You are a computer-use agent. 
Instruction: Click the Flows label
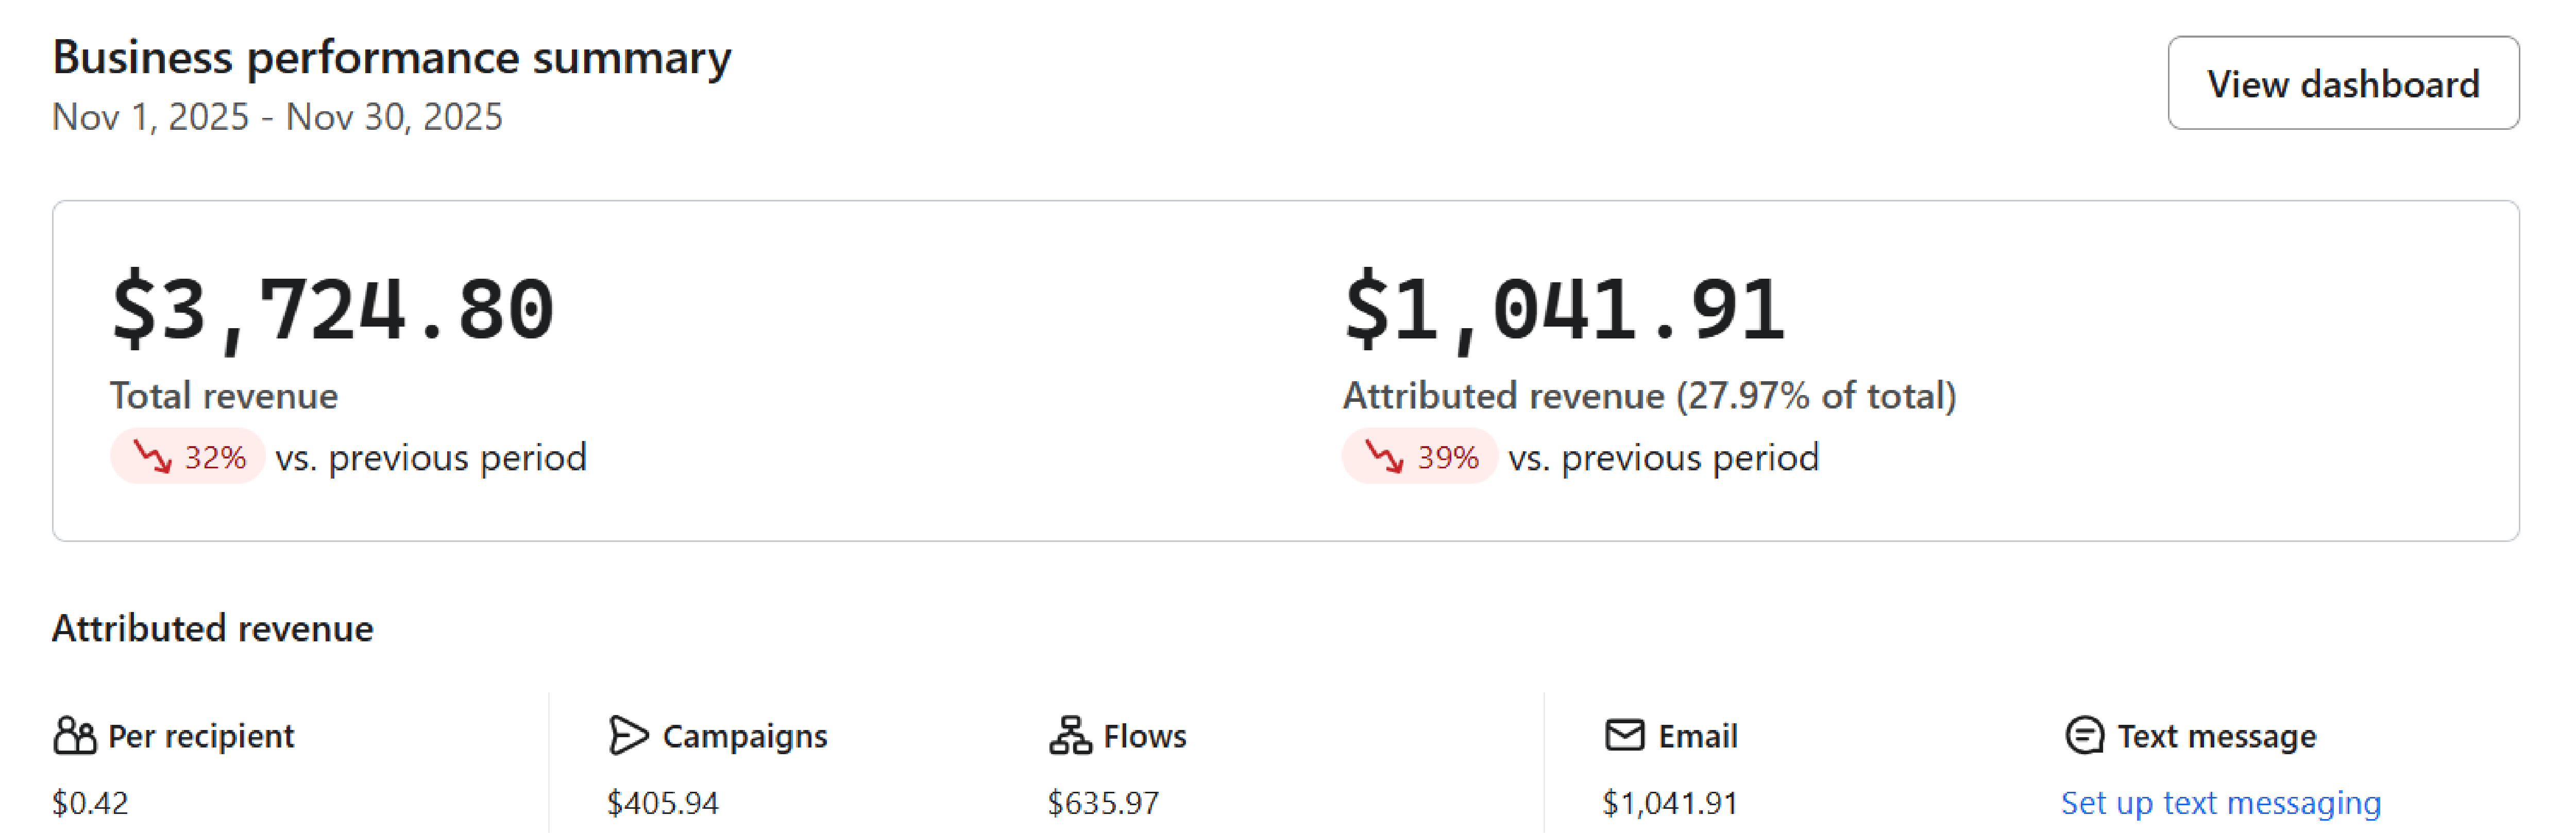1144,736
